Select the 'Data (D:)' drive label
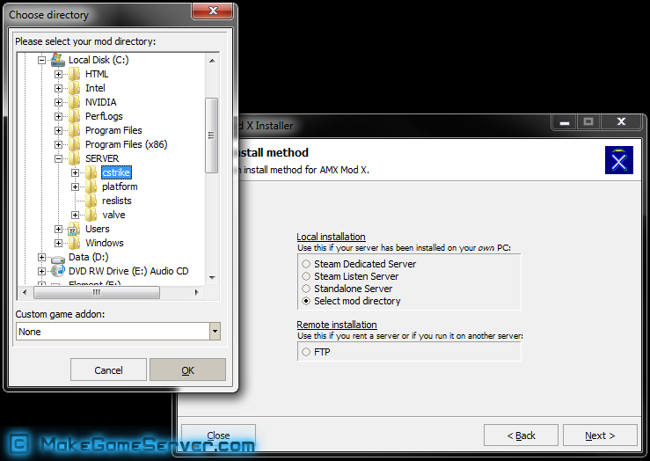This screenshot has height=461, width=650. (89, 257)
